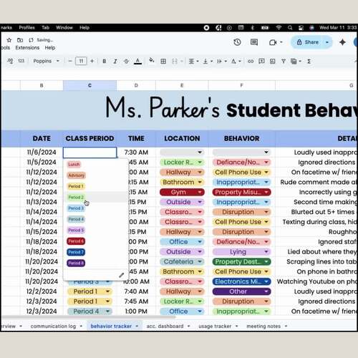Click the edit pencil in dropdown list
The image size is (358, 358).
pos(122,275)
